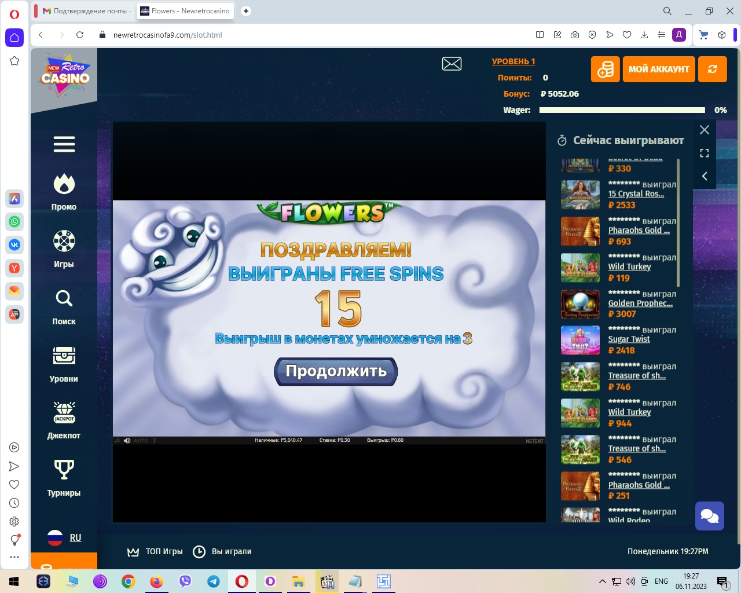This screenshot has height=593, width=741.
Task: Open the shopping cart icon in toolbar
Action: [x=704, y=35]
